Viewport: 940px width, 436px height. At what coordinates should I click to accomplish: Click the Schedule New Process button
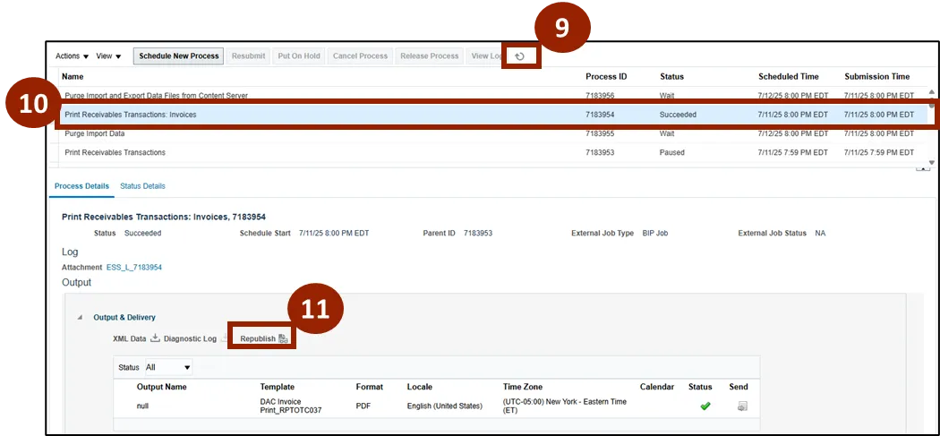[x=179, y=56]
